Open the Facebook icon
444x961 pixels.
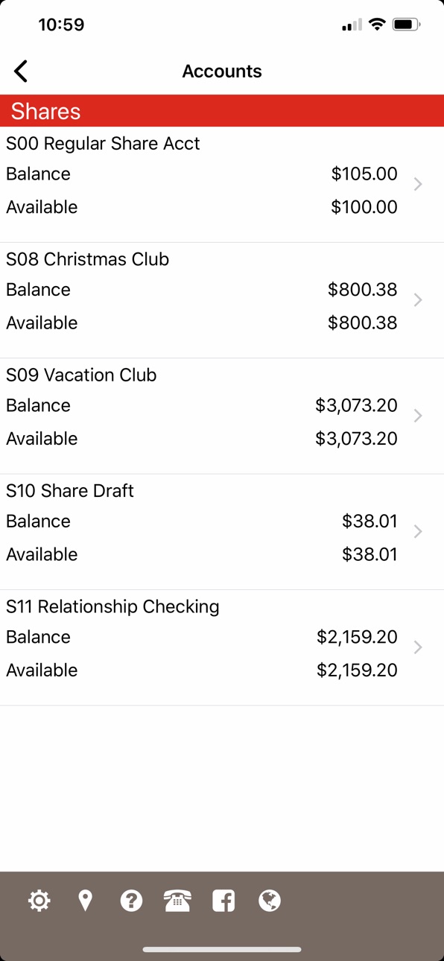[x=223, y=901]
